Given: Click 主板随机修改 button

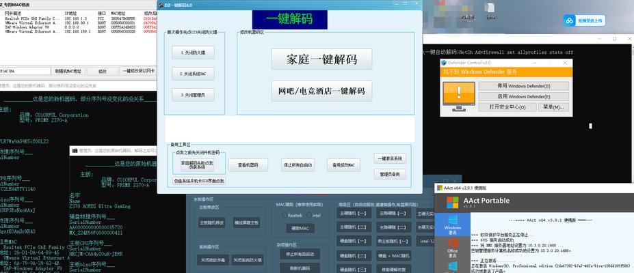Looking at the screenshot, I should coord(212,222).
